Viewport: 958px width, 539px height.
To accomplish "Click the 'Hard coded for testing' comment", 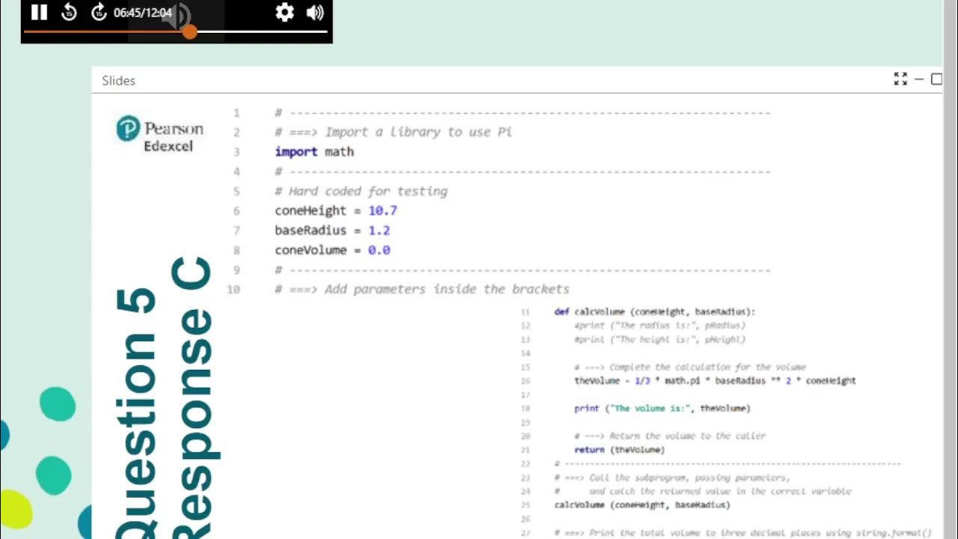I will [x=361, y=192].
